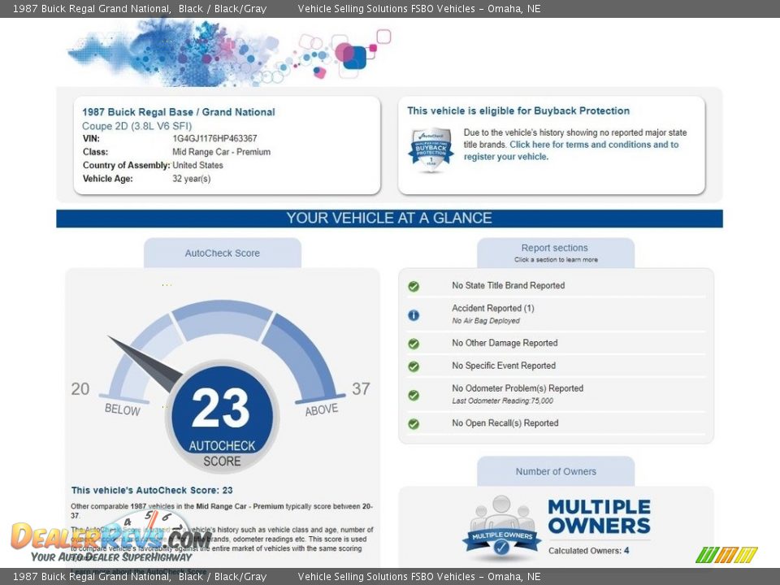Click the gauge maximum value 37
The image size is (780, 585).
click(361, 388)
